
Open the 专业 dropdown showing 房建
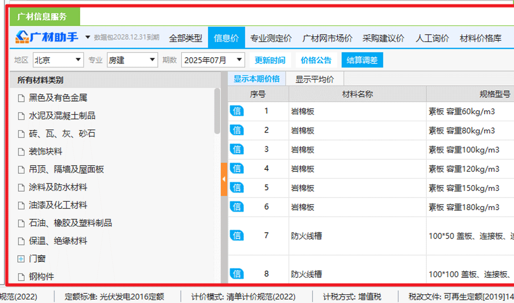pos(132,60)
